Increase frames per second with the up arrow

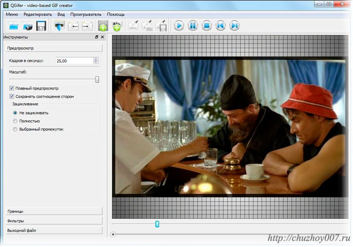[x=96, y=59]
